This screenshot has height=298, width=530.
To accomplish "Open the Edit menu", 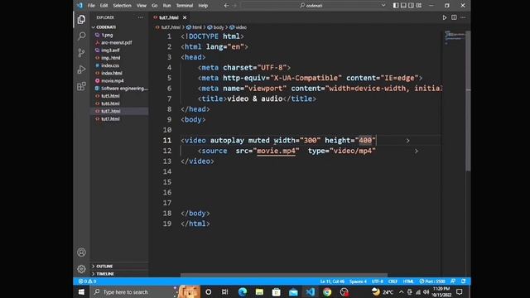I will pyautogui.click(x=104, y=6).
